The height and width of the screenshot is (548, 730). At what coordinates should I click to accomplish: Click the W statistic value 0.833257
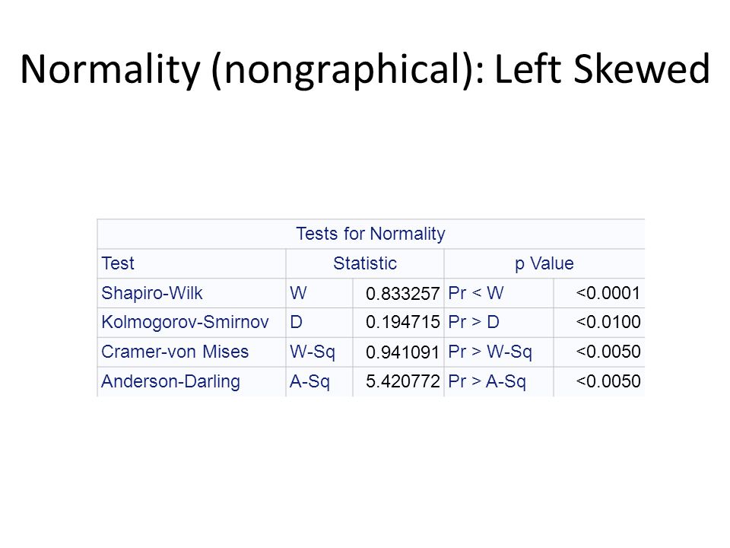point(403,294)
